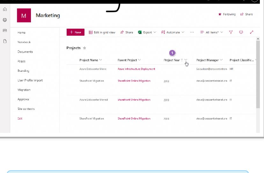The width and height of the screenshot is (264, 173).
Task: Select the Azure Datacenter Move item
Action: coord(93,69)
